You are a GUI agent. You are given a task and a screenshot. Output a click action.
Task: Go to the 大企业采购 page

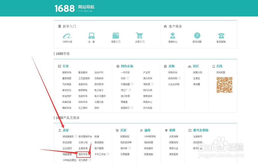(174, 84)
